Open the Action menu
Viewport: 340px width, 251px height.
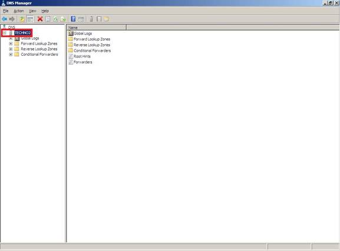(19, 11)
